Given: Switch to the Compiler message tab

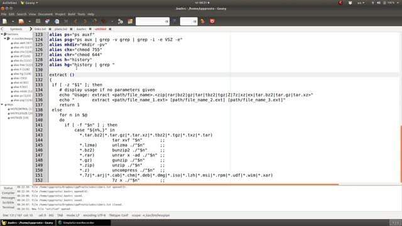Looking at the screenshot, I should pyautogui.click(x=8, y=193).
